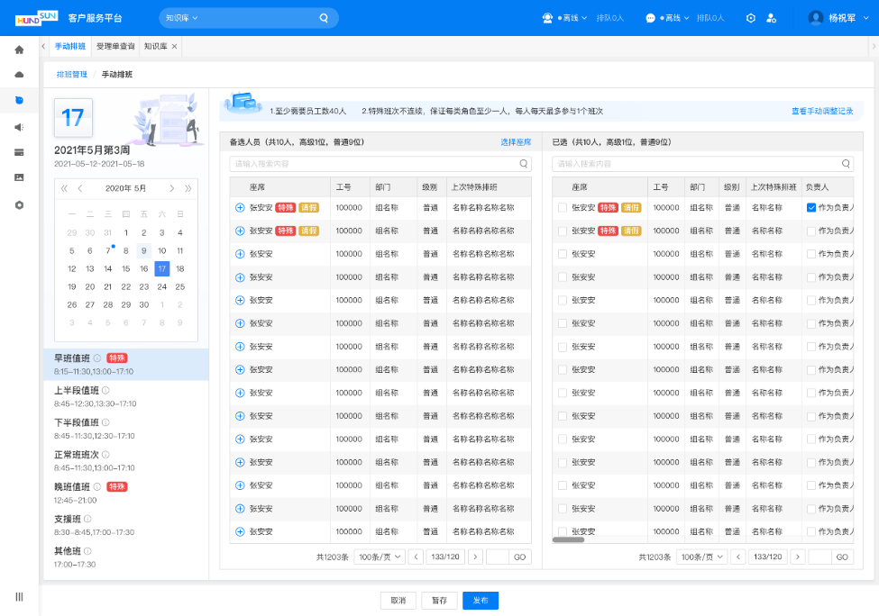Expand 100条/页 dropdown under left table
The width and height of the screenshot is (879, 616).
[378, 557]
